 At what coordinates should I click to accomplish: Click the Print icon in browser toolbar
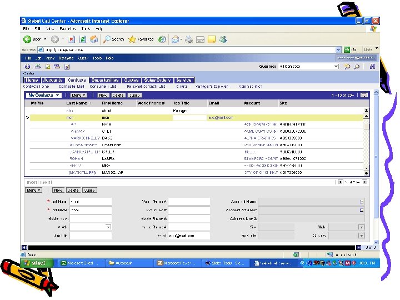tap(189, 39)
